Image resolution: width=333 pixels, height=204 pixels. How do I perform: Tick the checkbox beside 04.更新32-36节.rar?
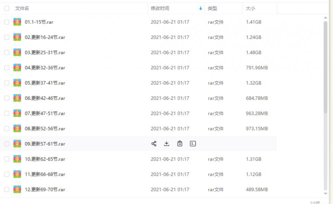[7, 68]
